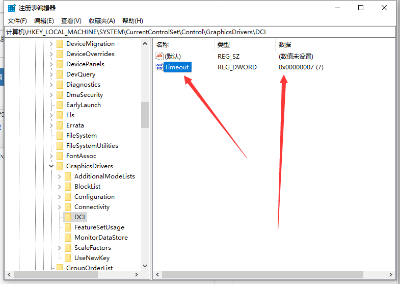Select the MonitorDataStore key

pyautogui.click(x=100, y=237)
